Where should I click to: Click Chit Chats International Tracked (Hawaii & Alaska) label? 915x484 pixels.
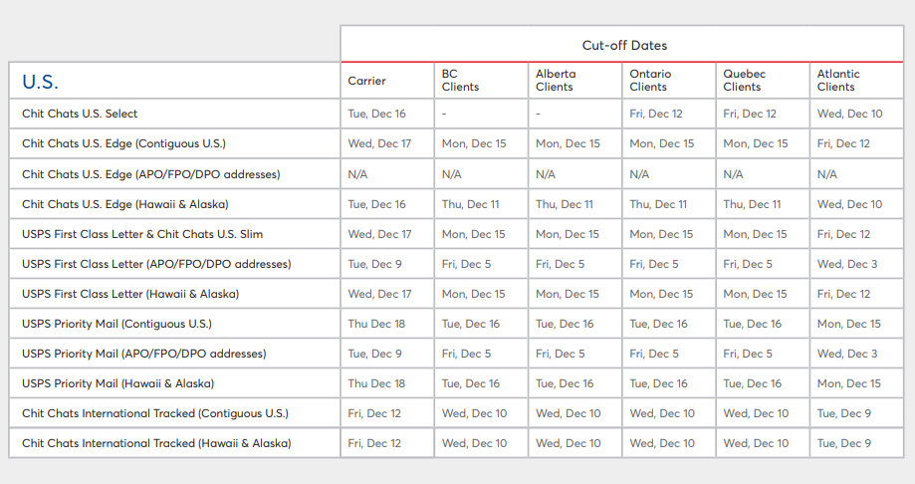157,443
